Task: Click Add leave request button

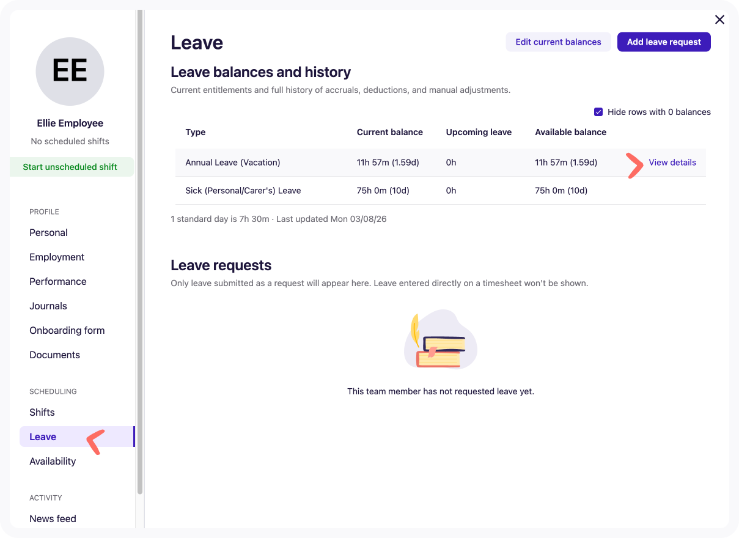Action: [664, 42]
